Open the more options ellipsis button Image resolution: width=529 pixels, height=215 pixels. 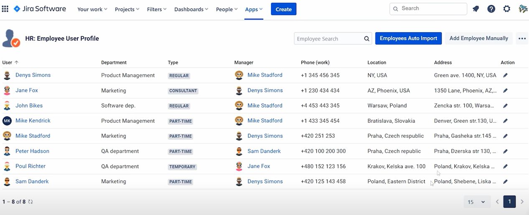point(522,38)
